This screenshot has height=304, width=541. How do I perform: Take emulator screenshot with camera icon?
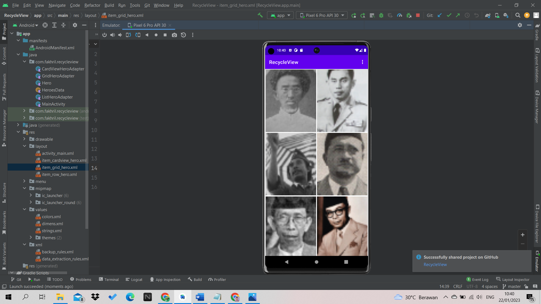(174, 35)
